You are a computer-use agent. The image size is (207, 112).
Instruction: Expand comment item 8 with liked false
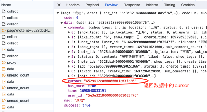pyautogui.click(x=69, y=71)
